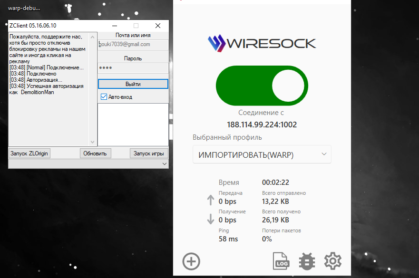Screen dimensions: 419x278
Task: Click the connection time 00:02:22
Action: [x=275, y=182]
